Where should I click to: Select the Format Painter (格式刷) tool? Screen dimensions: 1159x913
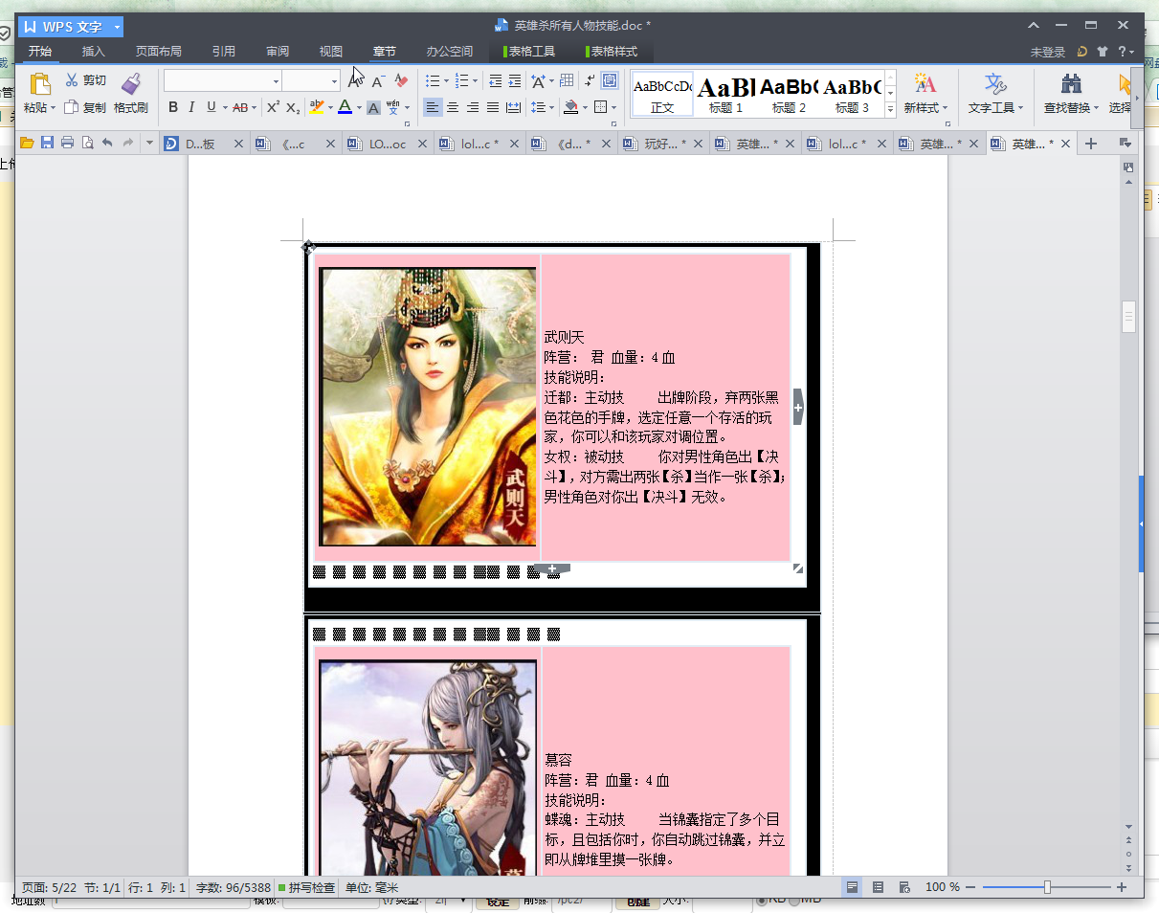click(x=131, y=94)
